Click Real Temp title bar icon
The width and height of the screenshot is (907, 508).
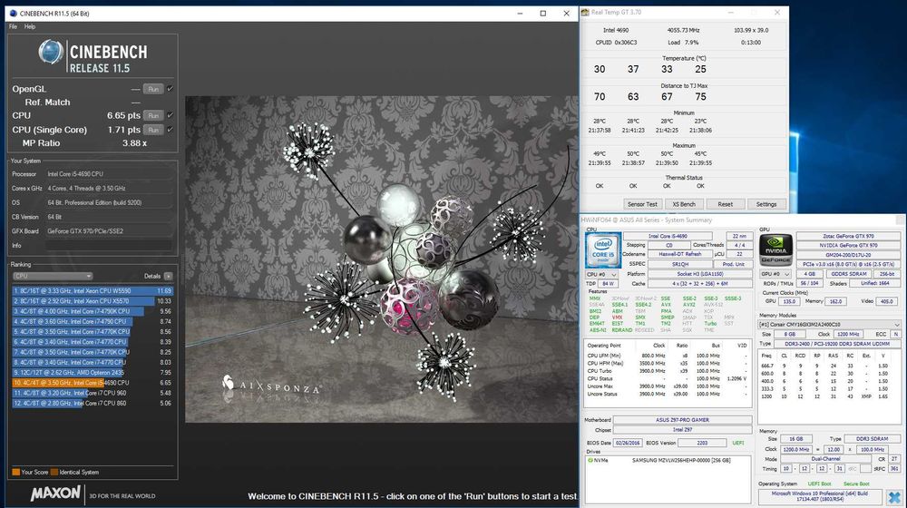585,12
